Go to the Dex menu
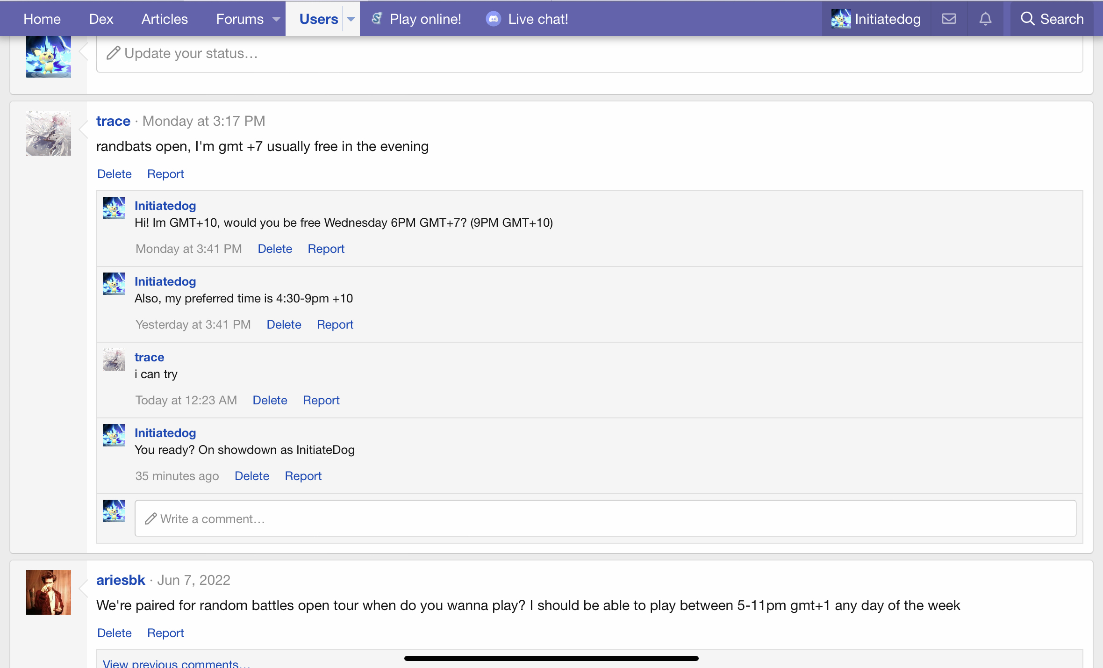Screen dimensions: 1103x668 point(101,19)
